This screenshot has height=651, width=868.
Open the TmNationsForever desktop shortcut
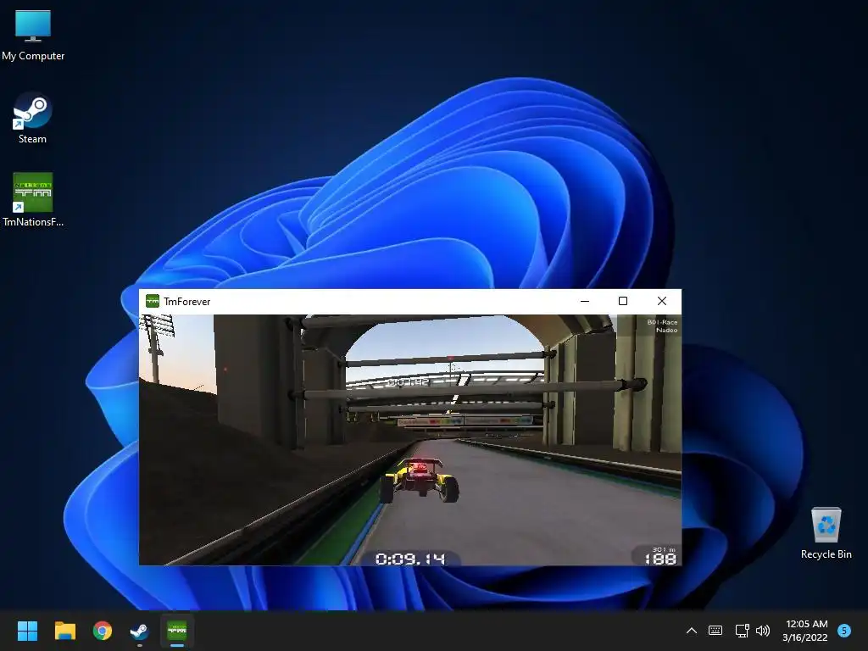[33, 200]
